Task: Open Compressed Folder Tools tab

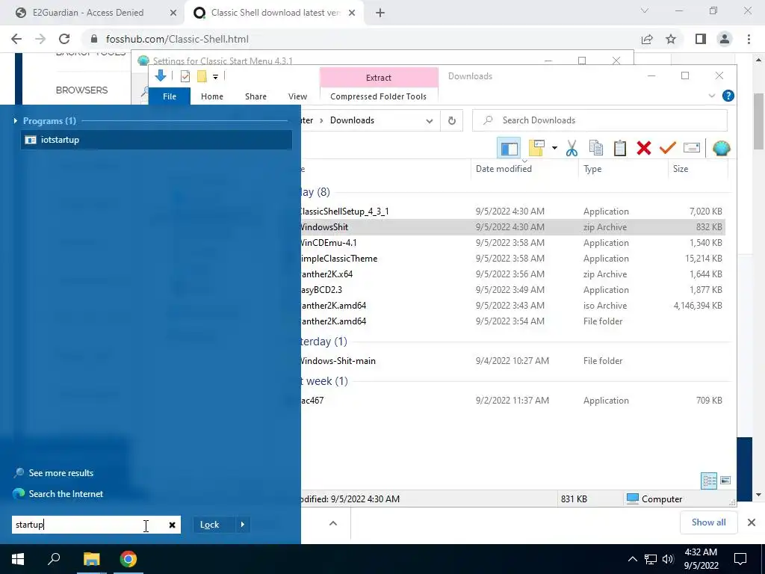Action: point(379,96)
